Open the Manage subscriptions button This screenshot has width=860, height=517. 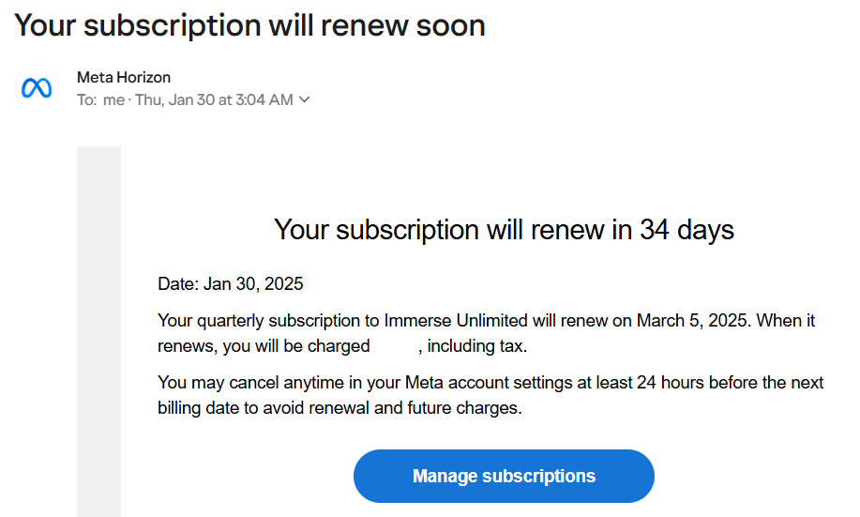(504, 476)
